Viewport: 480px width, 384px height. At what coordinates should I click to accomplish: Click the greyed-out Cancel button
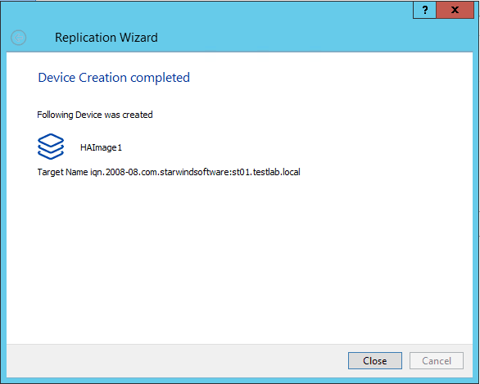[437, 361]
